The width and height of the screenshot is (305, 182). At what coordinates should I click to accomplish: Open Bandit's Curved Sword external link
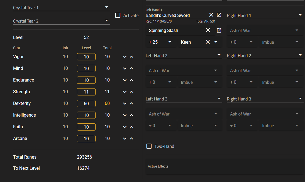coord(219,15)
